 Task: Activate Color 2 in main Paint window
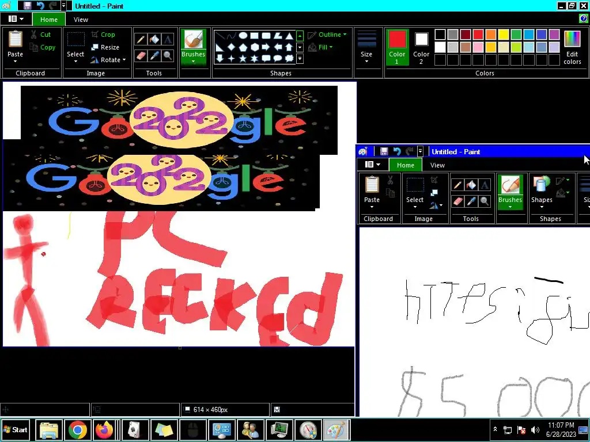(421, 47)
